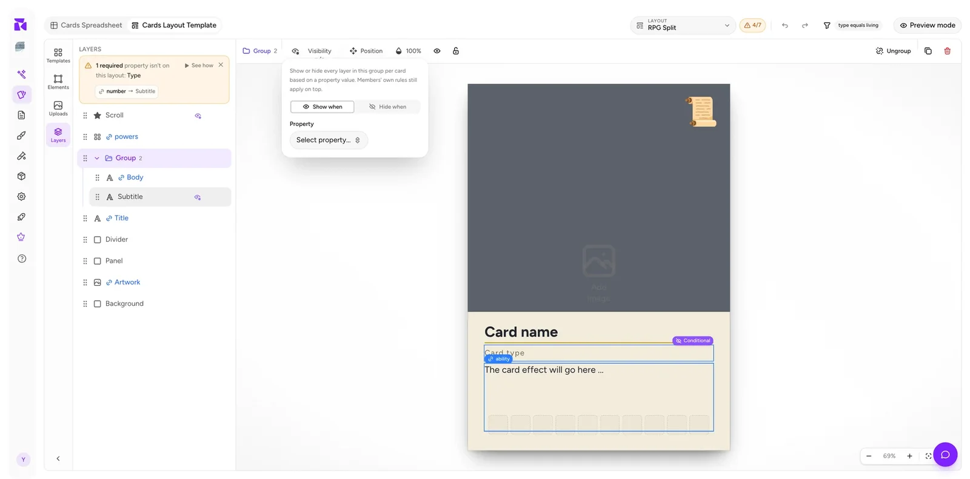Click the type equals living filter chip
Image resolution: width=970 pixels, height=479 pixels.
click(x=858, y=25)
